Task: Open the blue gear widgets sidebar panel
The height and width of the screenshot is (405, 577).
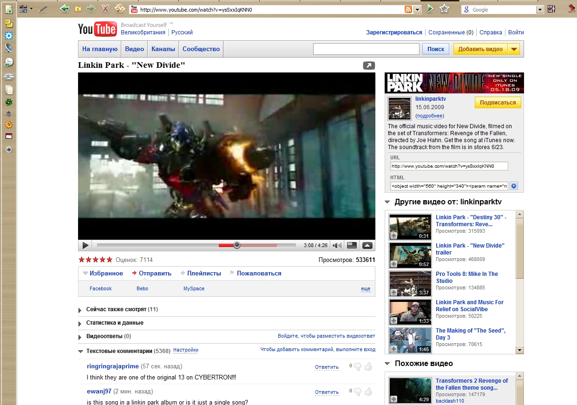Action: coord(9,36)
